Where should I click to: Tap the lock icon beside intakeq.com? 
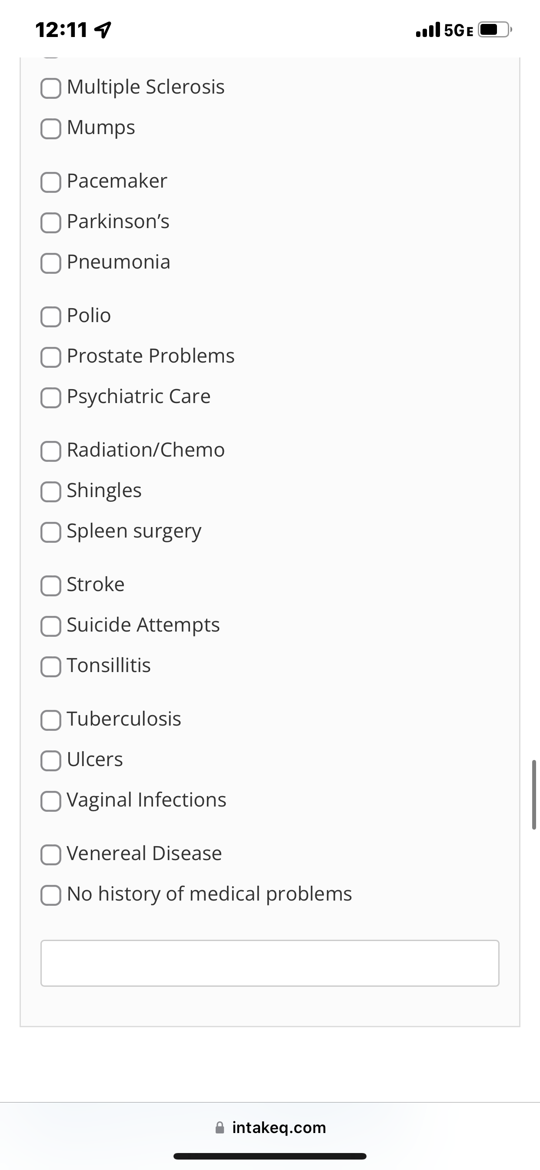220,1127
